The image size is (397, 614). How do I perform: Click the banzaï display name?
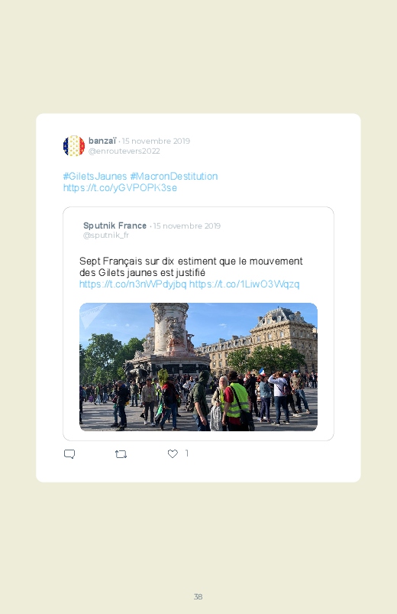(x=102, y=141)
